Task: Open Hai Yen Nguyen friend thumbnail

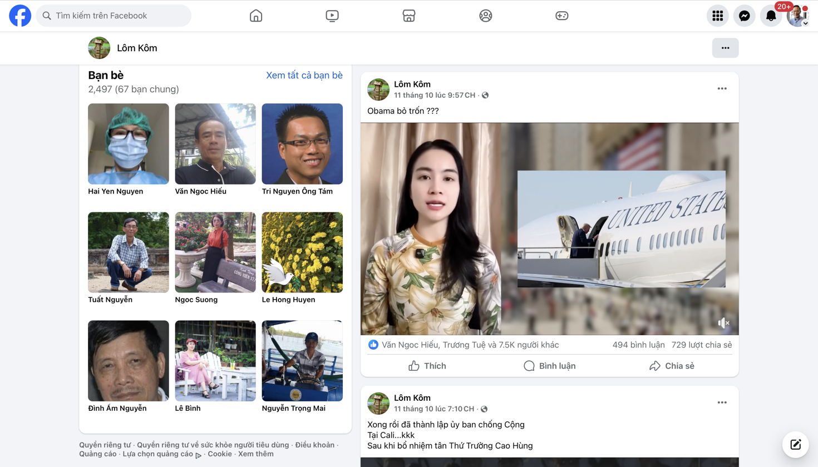Action: 129,144
